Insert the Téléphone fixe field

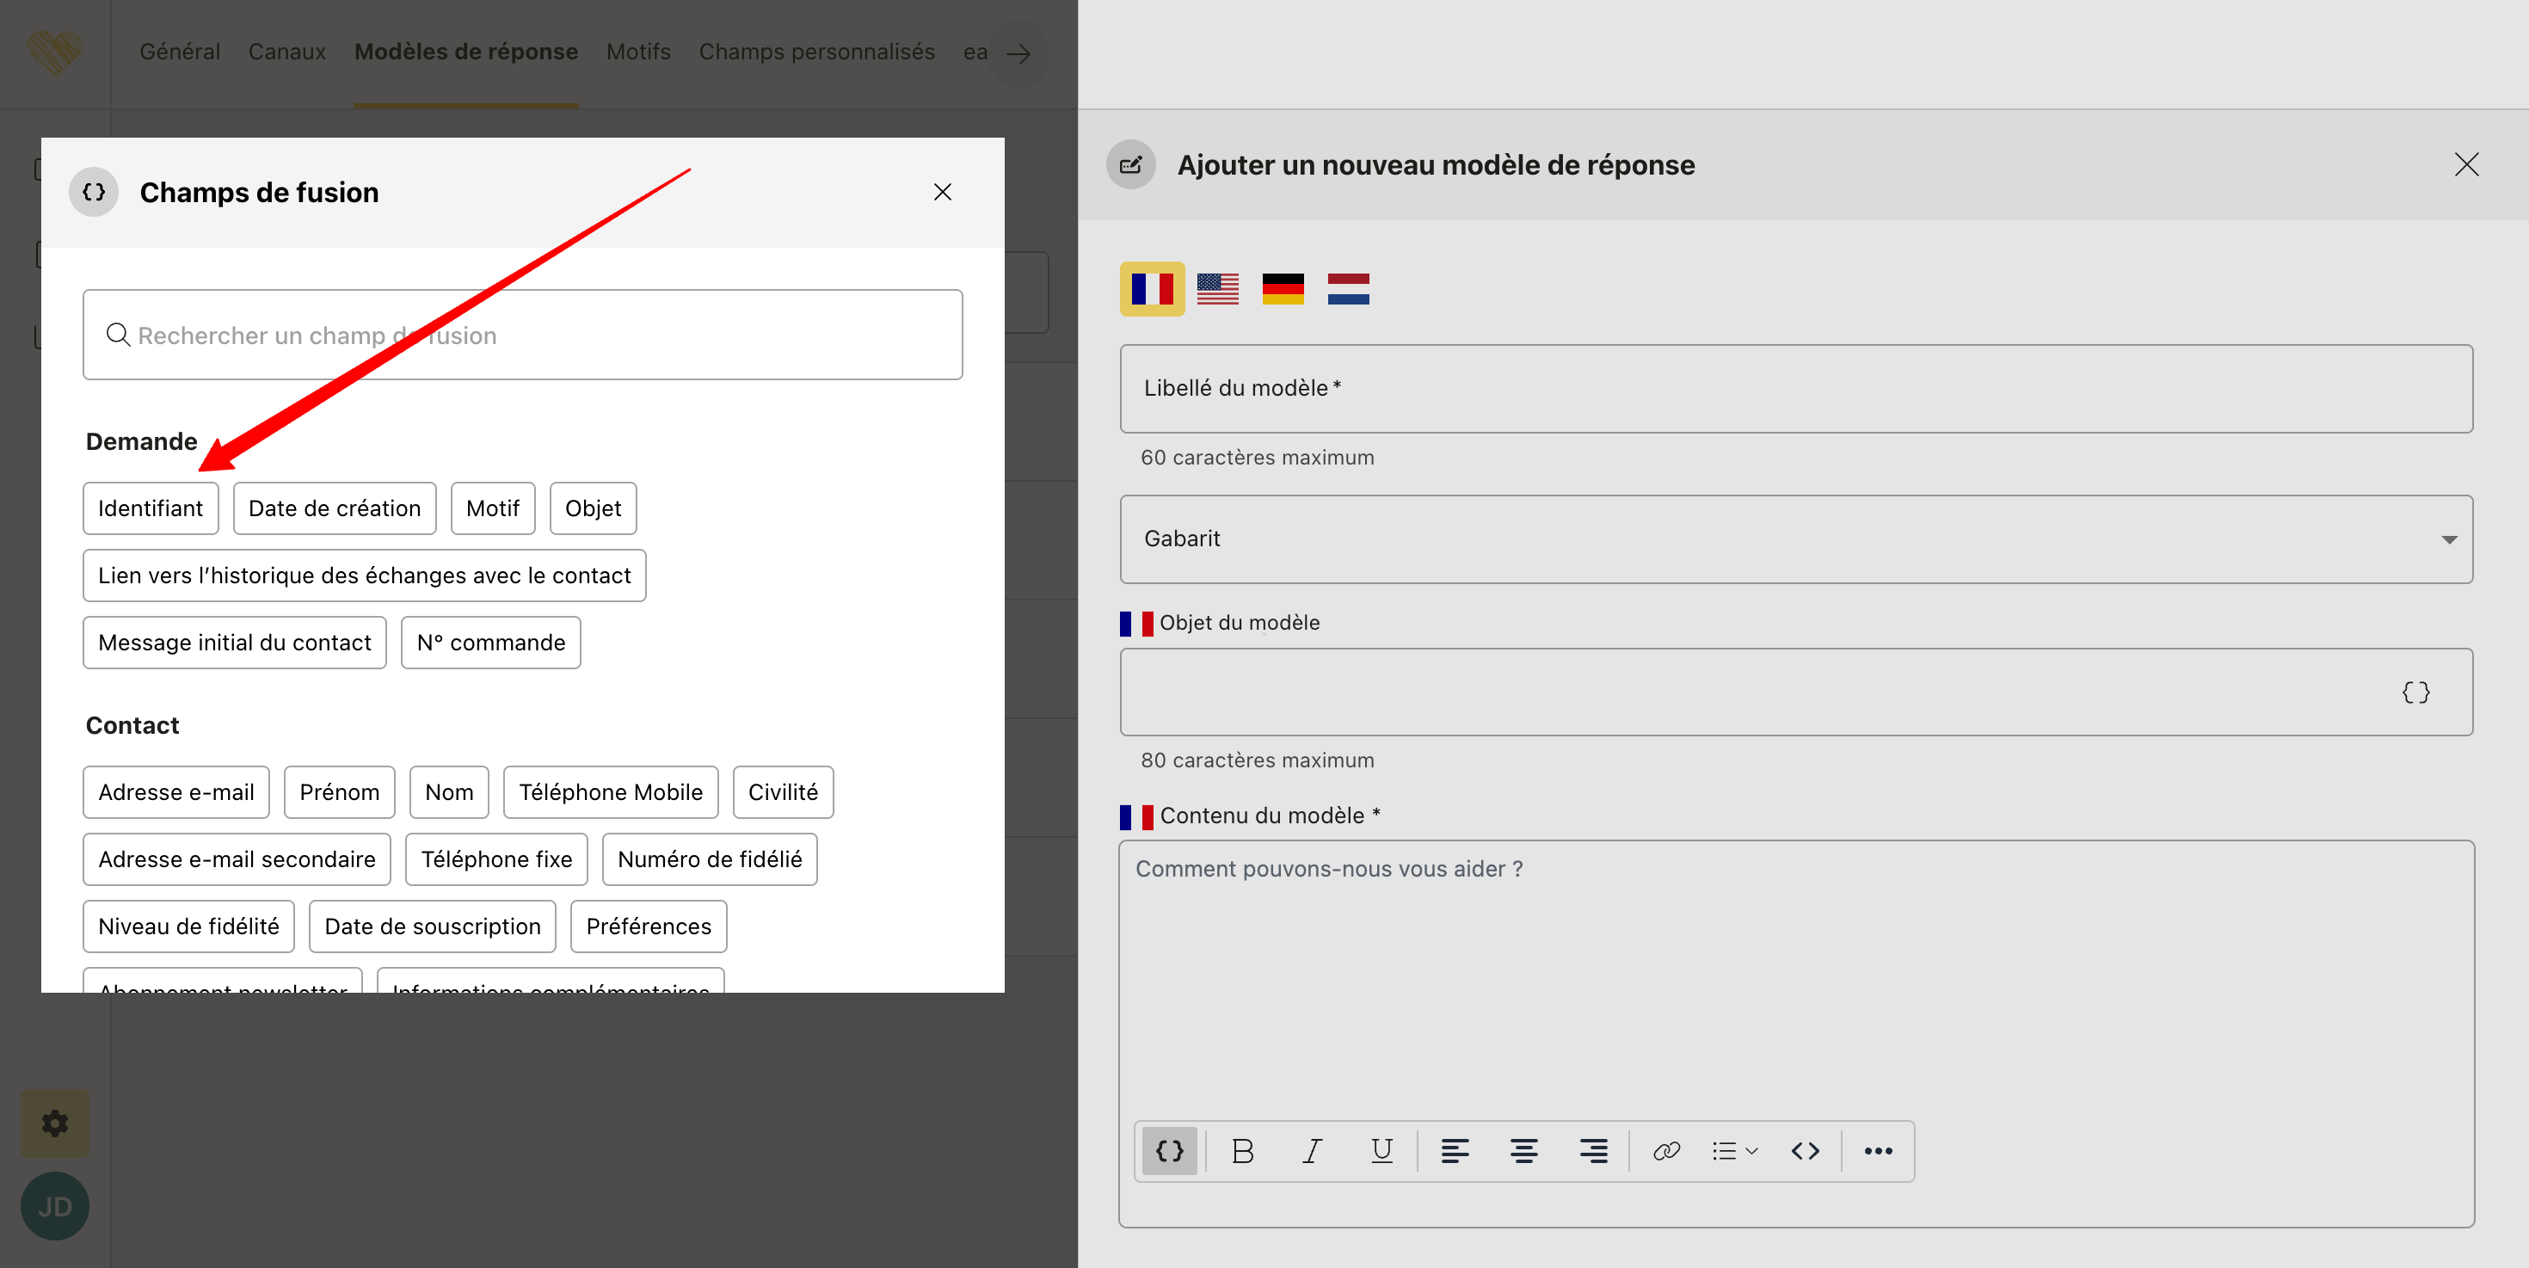point(497,859)
